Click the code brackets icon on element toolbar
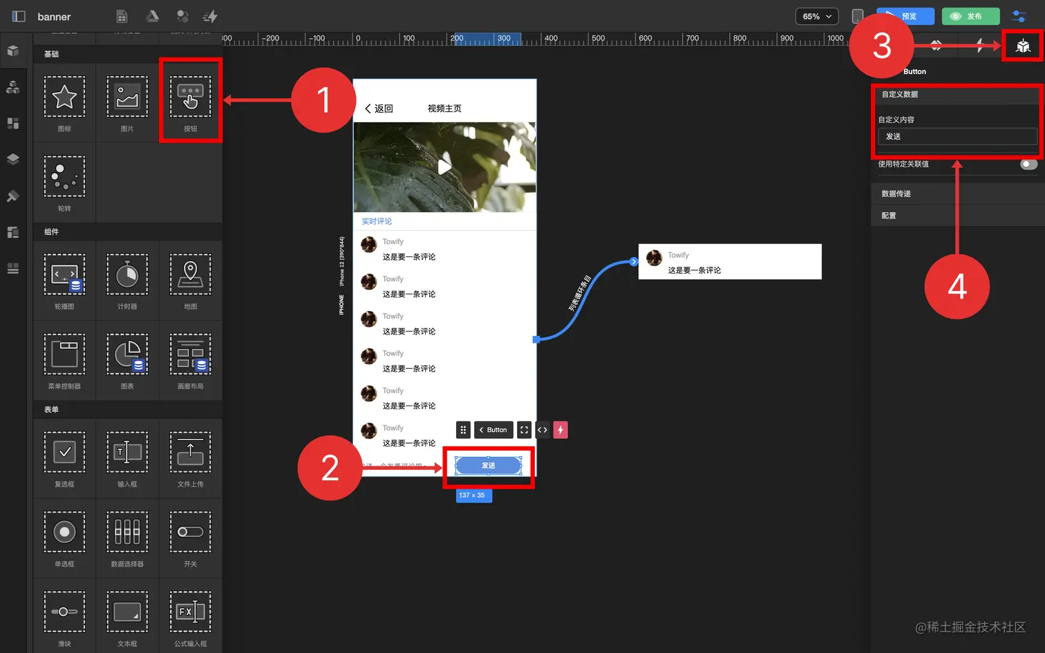The image size is (1045, 653). [x=543, y=430]
